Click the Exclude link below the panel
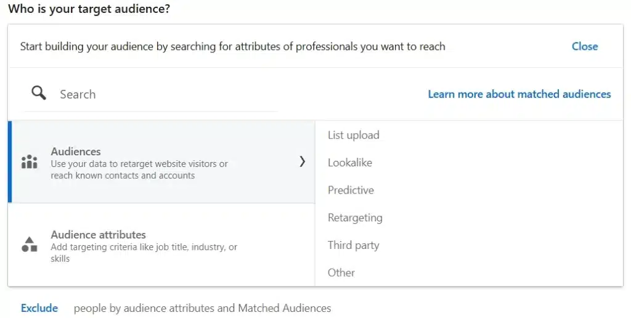 pos(39,308)
